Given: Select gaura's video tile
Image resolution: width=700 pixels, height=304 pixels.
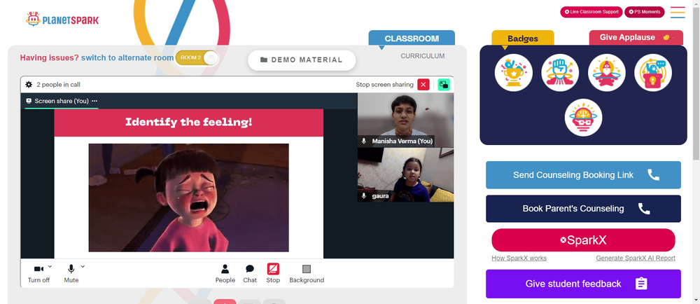Looking at the screenshot, I should tap(405, 175).
